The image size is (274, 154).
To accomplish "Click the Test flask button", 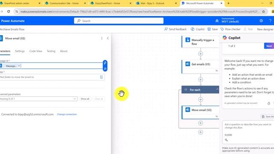I will 248,29.
